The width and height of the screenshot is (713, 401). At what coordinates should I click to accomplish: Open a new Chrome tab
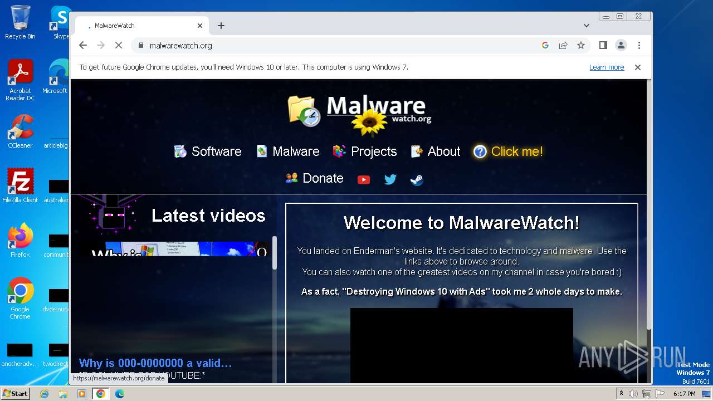pos(221,26)
